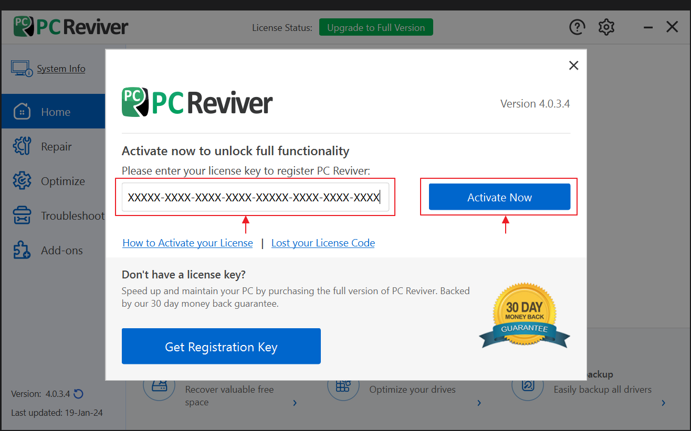
Task: Click the 30 Day Money Back badge
Action: point(525,316)
